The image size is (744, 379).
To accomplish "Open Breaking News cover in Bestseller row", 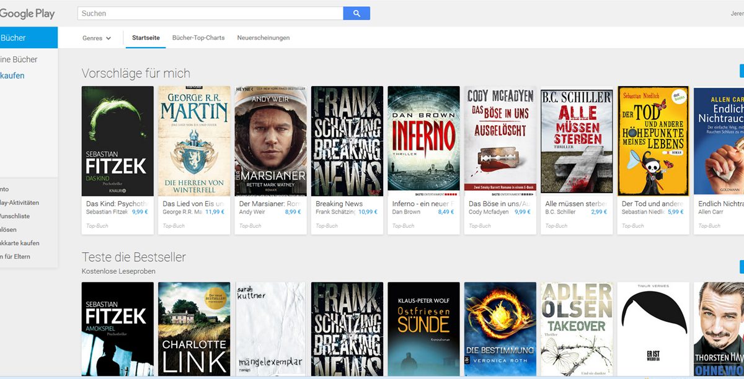I will coord(347,329).
